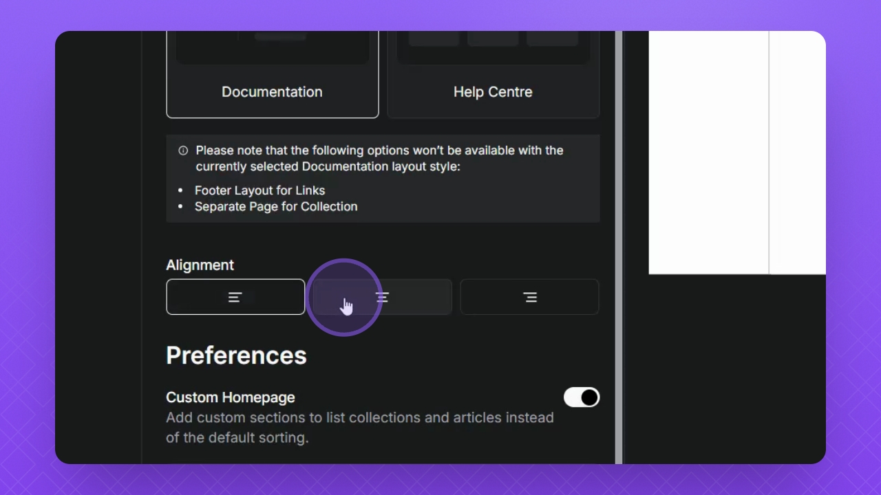
Task: Click inside the white preview pane
Action: [x=709, y=151]
